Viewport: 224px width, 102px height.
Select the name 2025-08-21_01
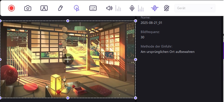(x=151, y=23)
